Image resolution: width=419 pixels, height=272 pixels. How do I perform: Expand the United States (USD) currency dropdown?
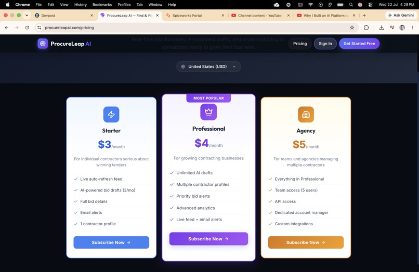coord(208,66)
